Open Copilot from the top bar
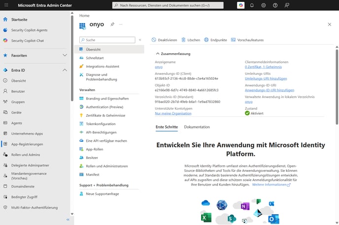The image size is (339, 225). (240, 5)
